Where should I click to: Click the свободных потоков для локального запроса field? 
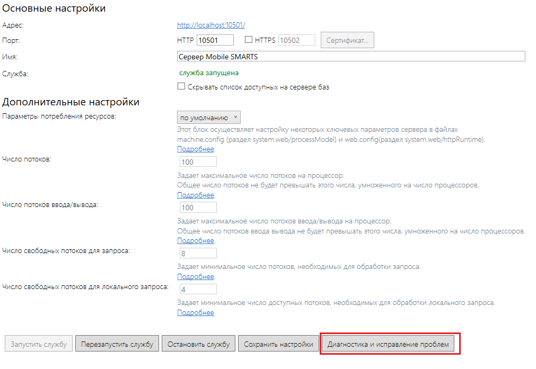pyautogui.click(x=198, y=289)
